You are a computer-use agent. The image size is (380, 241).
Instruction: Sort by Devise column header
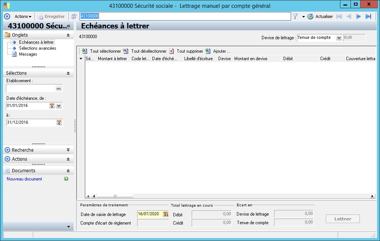[224, 59]
